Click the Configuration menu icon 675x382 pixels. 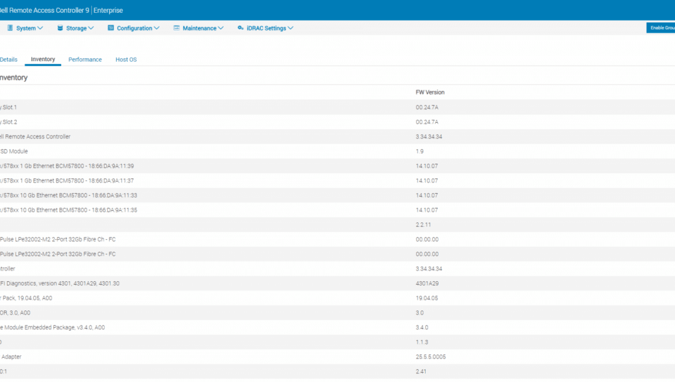pos(111,28)
